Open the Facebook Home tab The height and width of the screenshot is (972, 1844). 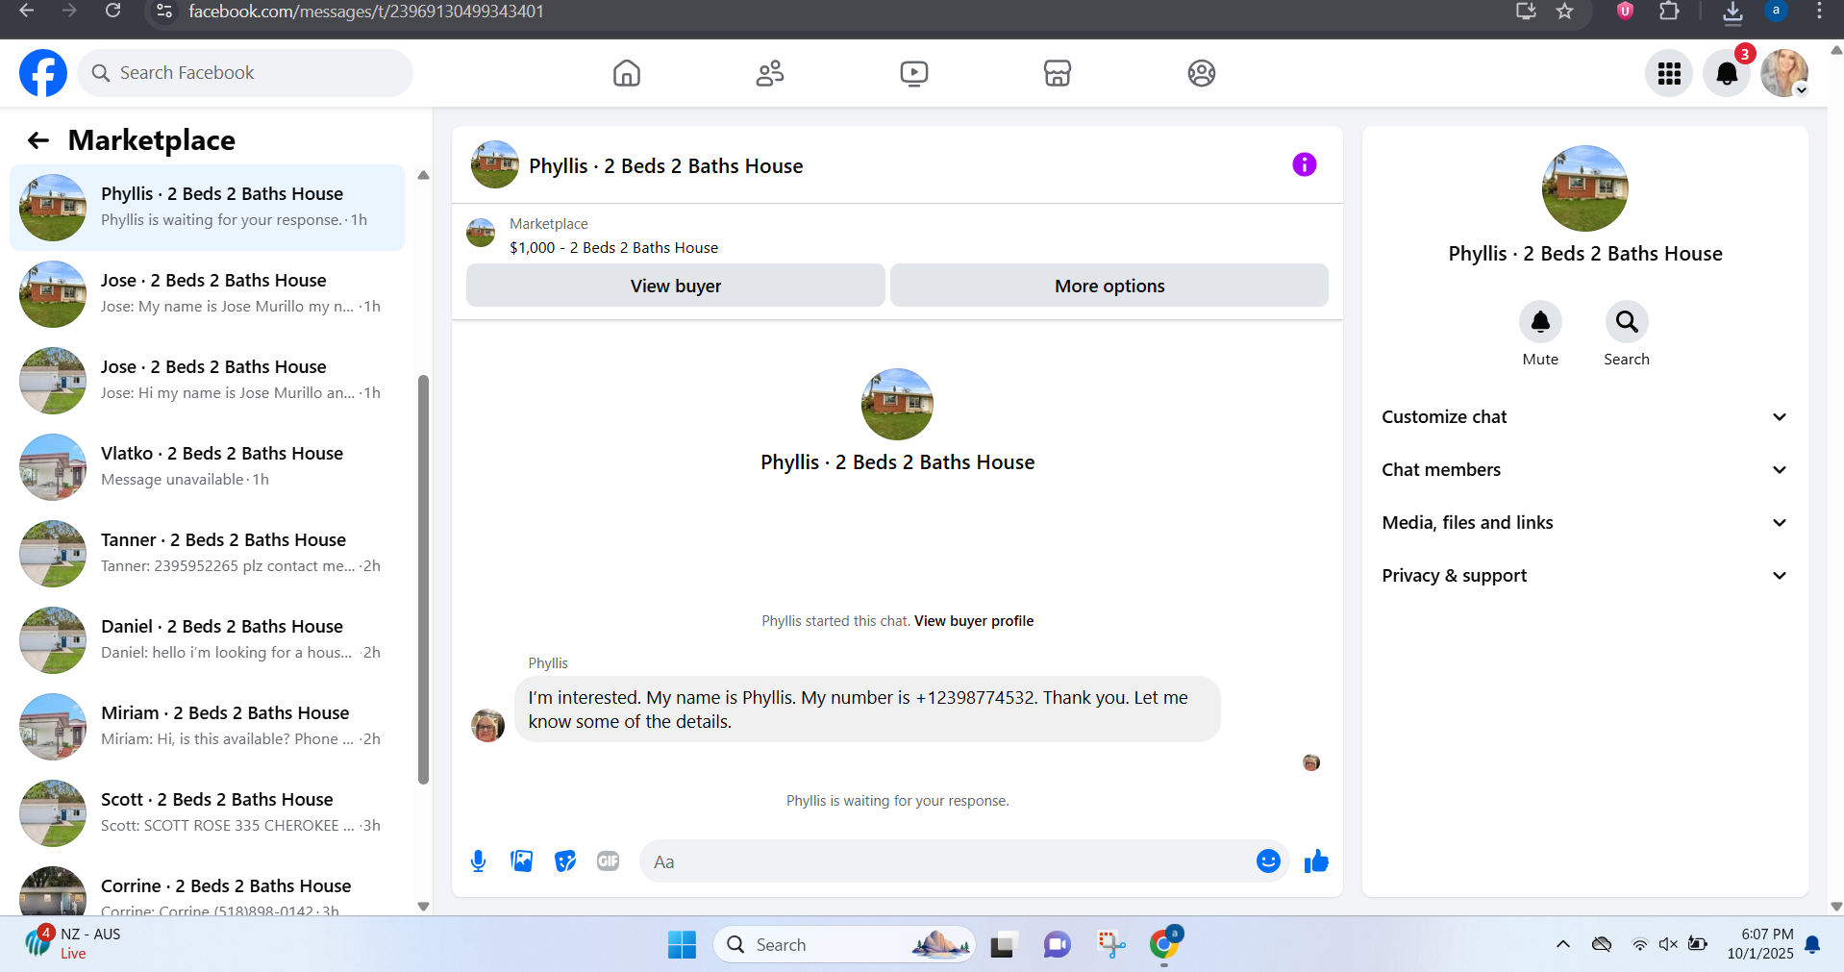coord(627,73)
